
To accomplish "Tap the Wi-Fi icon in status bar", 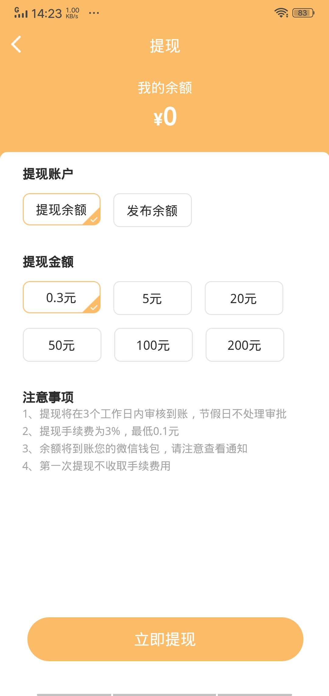I will (281, 13).
